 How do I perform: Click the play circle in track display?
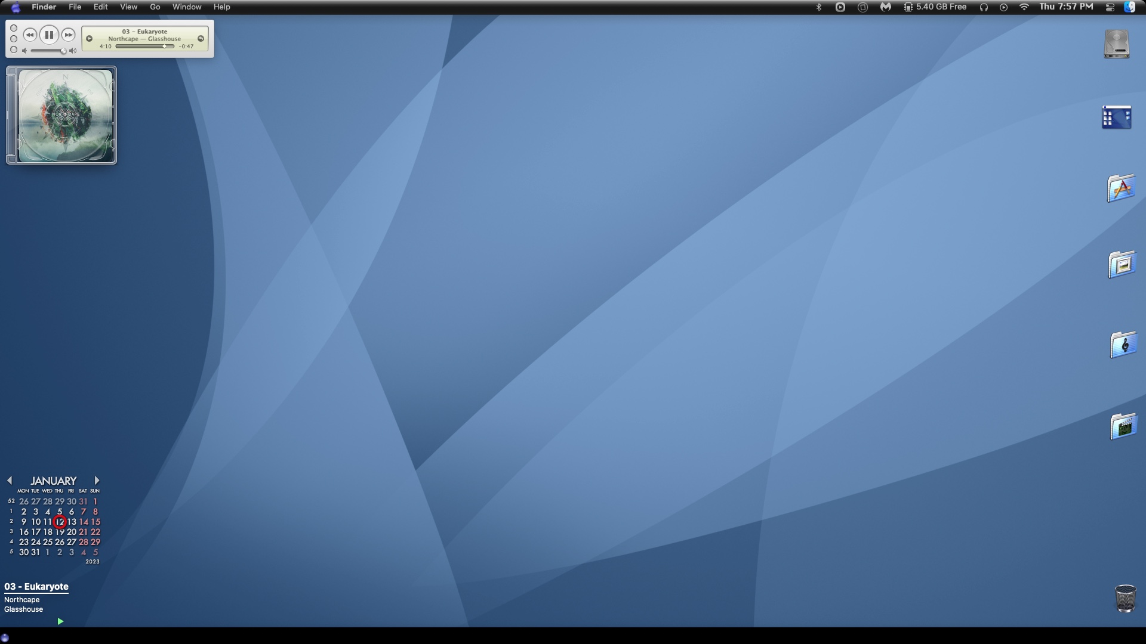[90, 39]
